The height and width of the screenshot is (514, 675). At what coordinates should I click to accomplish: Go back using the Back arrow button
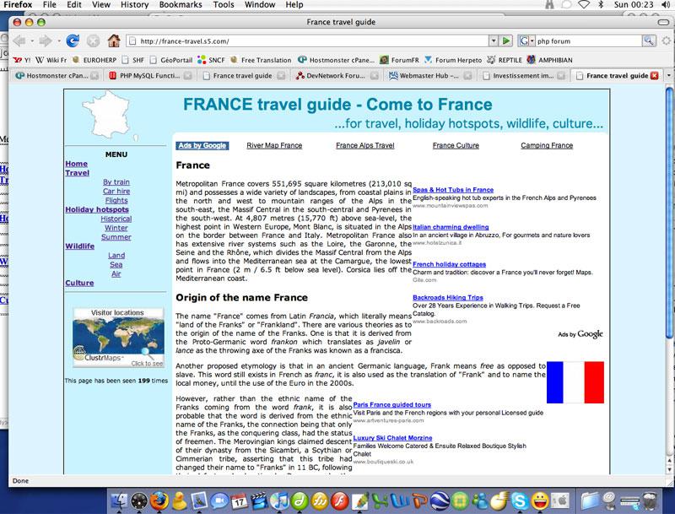19,41
